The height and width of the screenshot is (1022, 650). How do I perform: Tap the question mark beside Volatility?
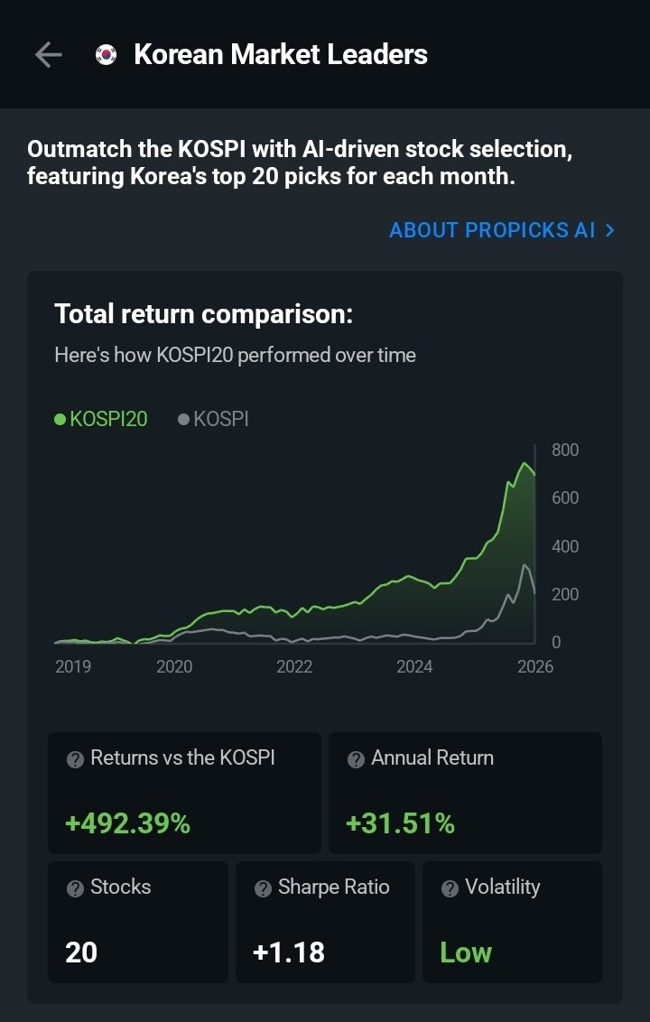click(450, 888)
